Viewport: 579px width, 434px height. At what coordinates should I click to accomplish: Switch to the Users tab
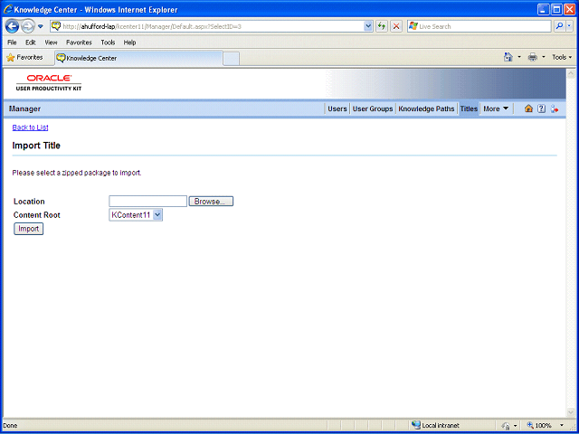tap(337, 108)
